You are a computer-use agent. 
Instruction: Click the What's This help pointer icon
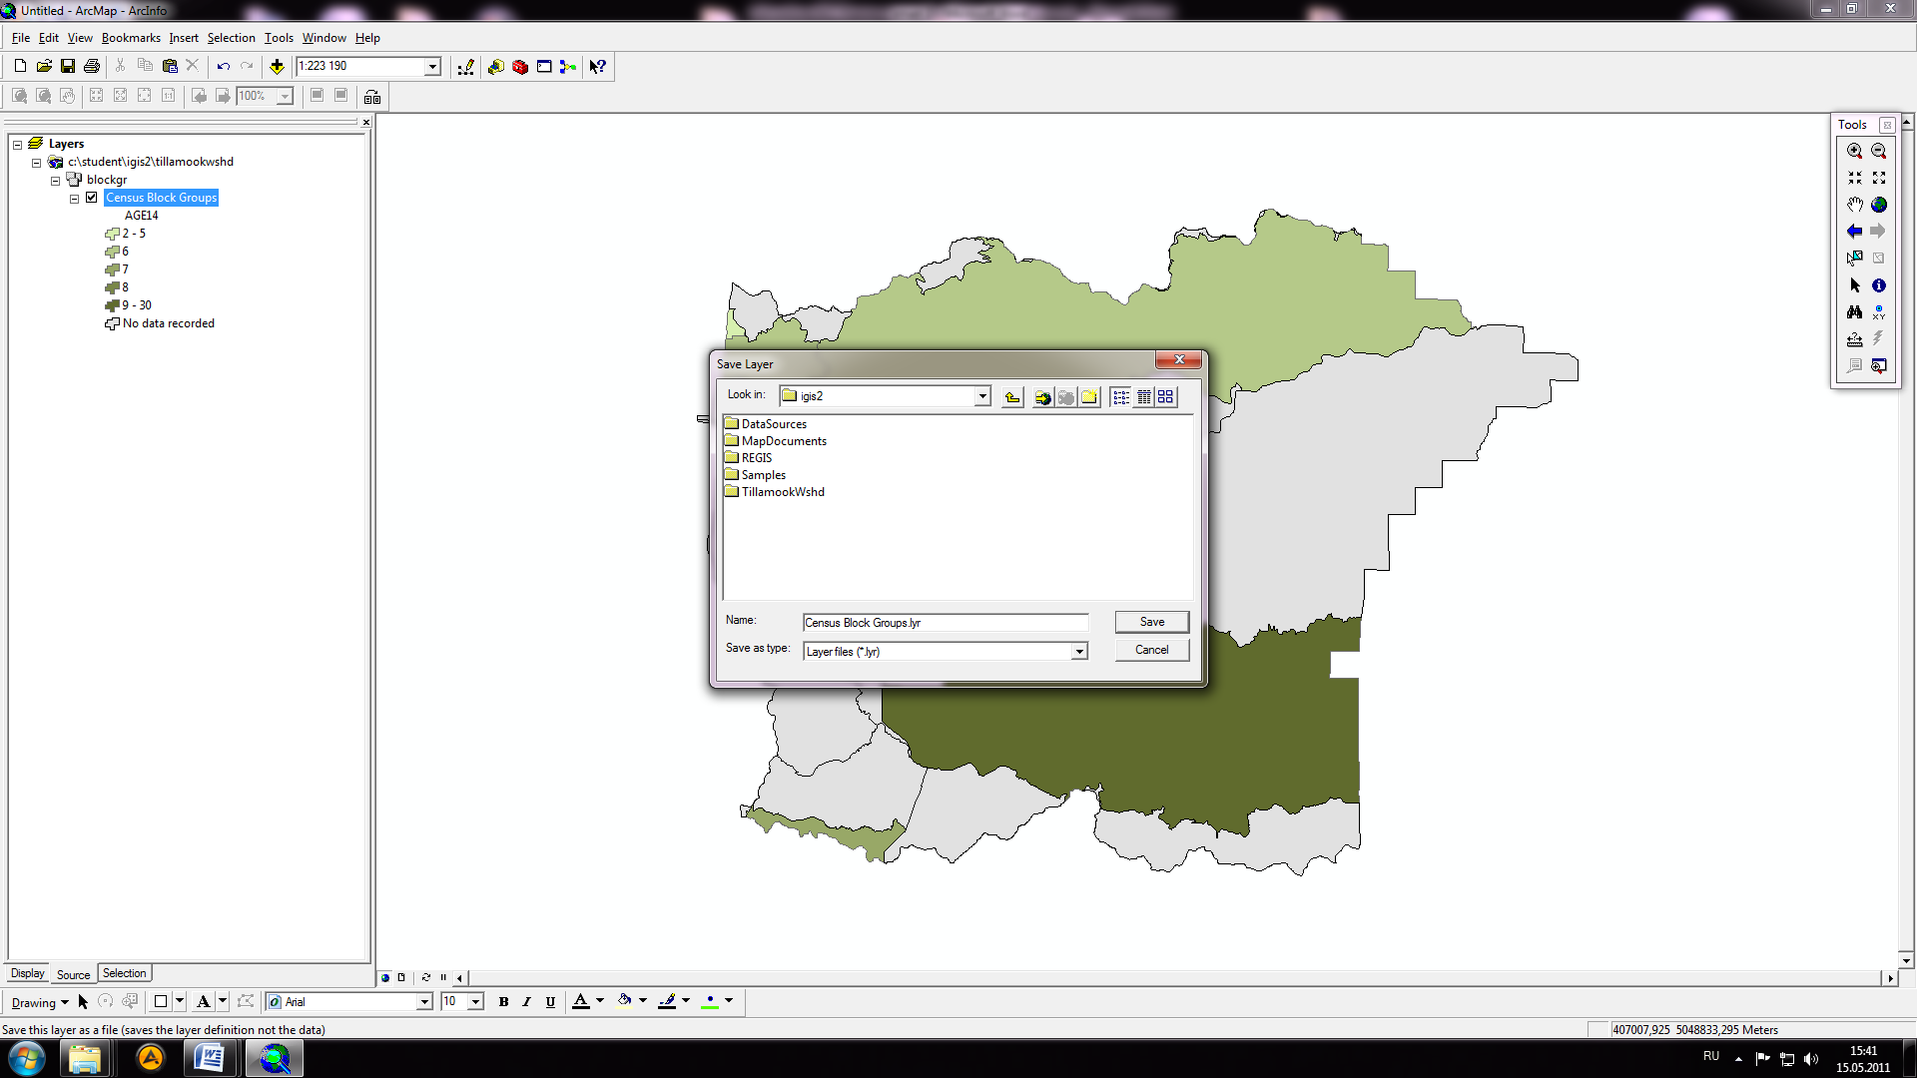coord(598,67)
